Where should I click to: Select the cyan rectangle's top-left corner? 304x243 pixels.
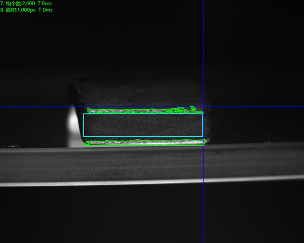pos(84,114)
